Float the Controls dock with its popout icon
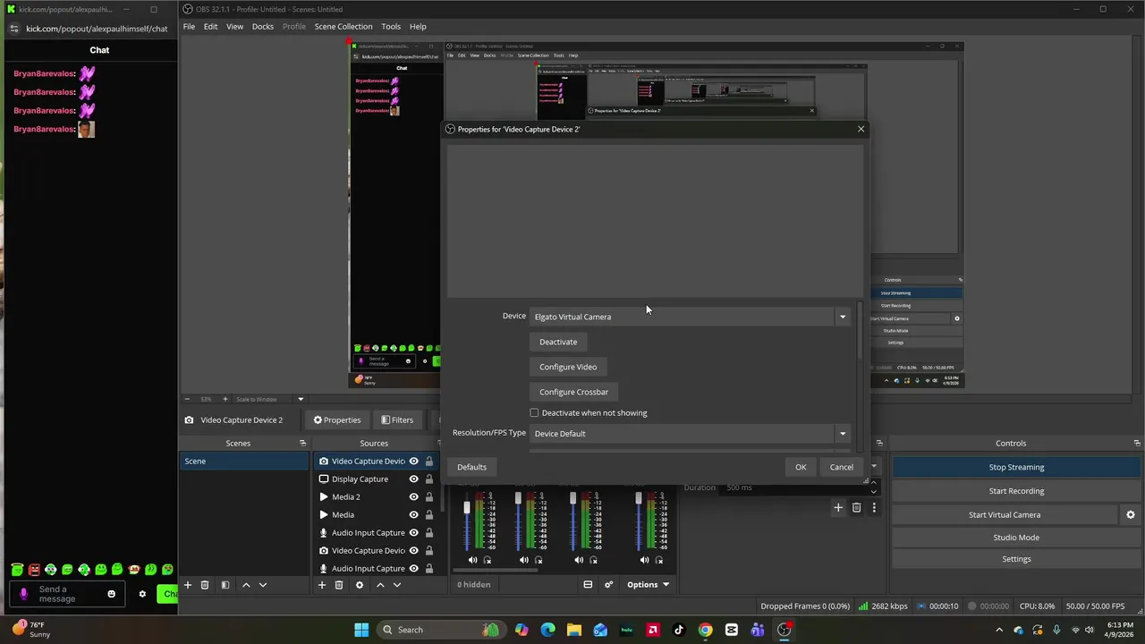This screenshot has height=644, width=1145. pos(1137,444)
